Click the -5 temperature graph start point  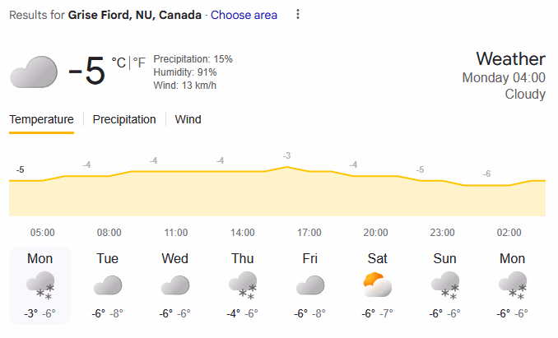tap(21, 180)
